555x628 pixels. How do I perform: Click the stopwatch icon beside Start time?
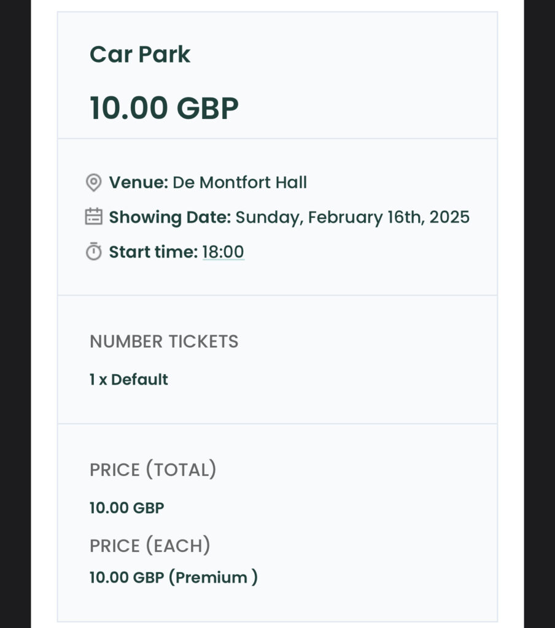(x=93, y=252)
